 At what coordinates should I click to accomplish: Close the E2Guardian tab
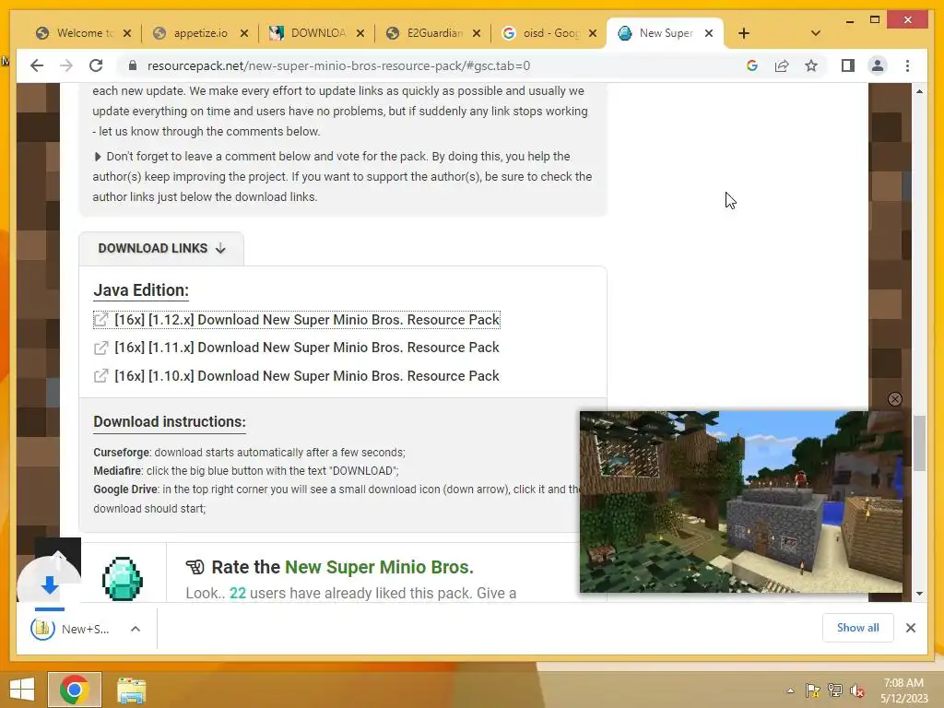coord(477,33)
